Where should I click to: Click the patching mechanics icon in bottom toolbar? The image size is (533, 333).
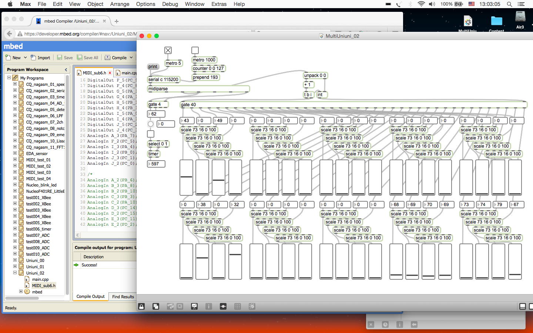tap(223, 306)
